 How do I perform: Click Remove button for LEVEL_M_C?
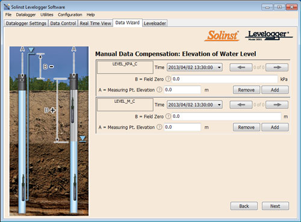[246, 128]
